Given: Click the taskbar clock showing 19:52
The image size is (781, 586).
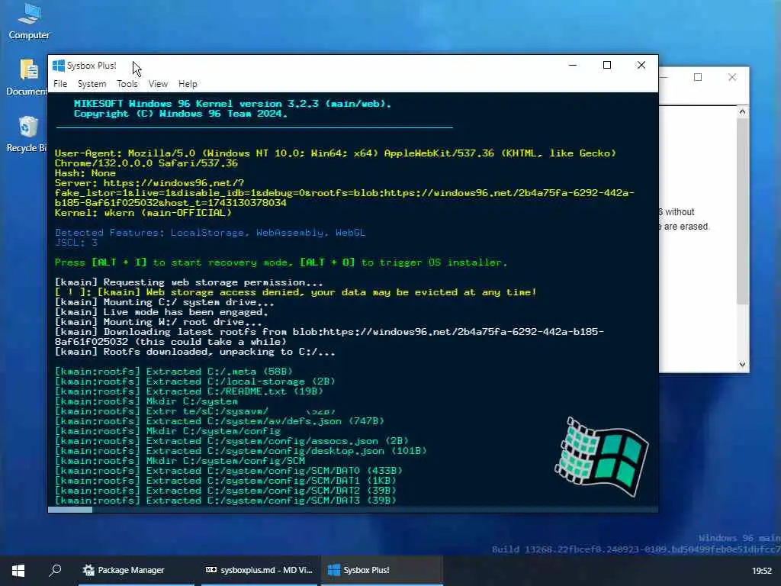Looking at the screenshot, I should [x=762, y=571].
